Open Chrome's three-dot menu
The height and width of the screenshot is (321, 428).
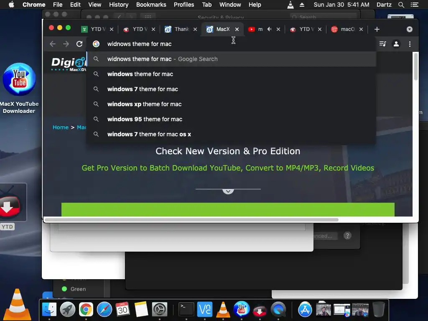[x=410, y=44]
